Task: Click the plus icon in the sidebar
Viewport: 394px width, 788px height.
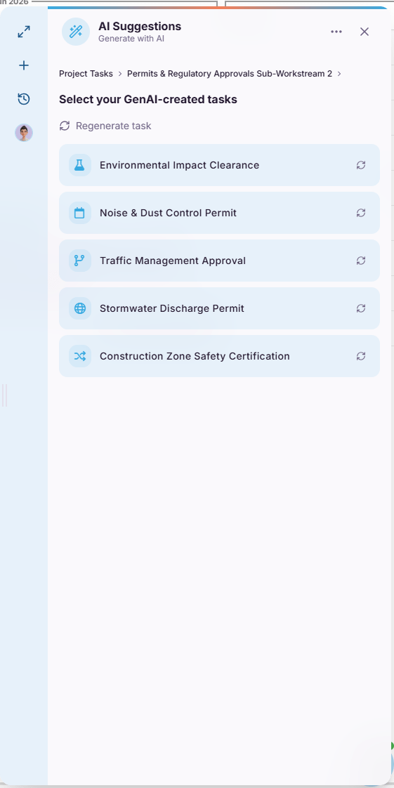Action: pos(24,65)
